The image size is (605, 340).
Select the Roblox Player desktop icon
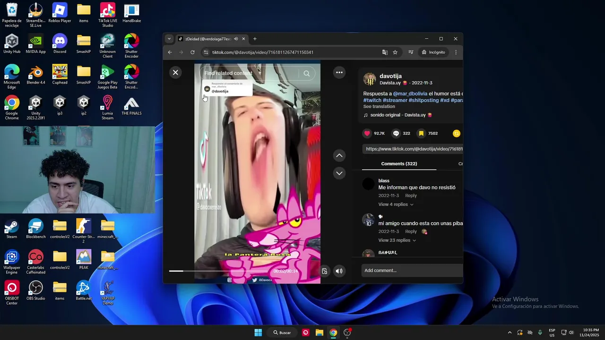(x=60, y=13)
